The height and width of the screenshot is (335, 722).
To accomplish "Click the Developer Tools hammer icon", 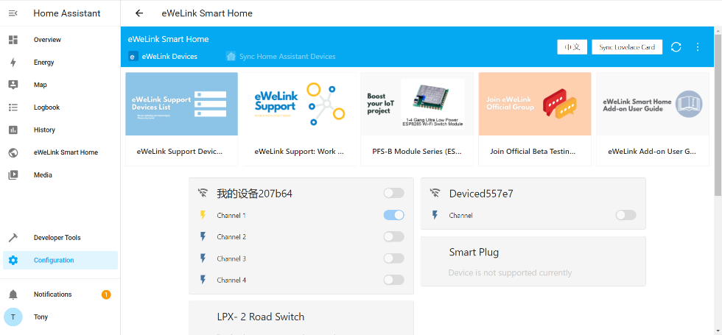I will point(13,237).
